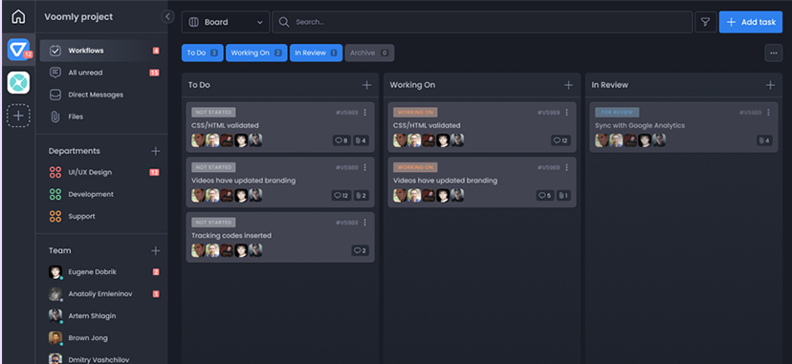Click WORKING ON label on Working On CSS/HTML card
The height and width of the screenshot is (364, 792).
point(415,113)
